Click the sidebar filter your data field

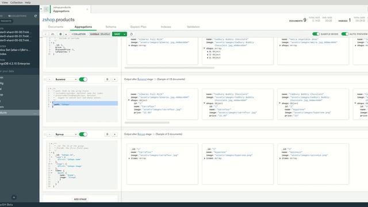[20, 71]
